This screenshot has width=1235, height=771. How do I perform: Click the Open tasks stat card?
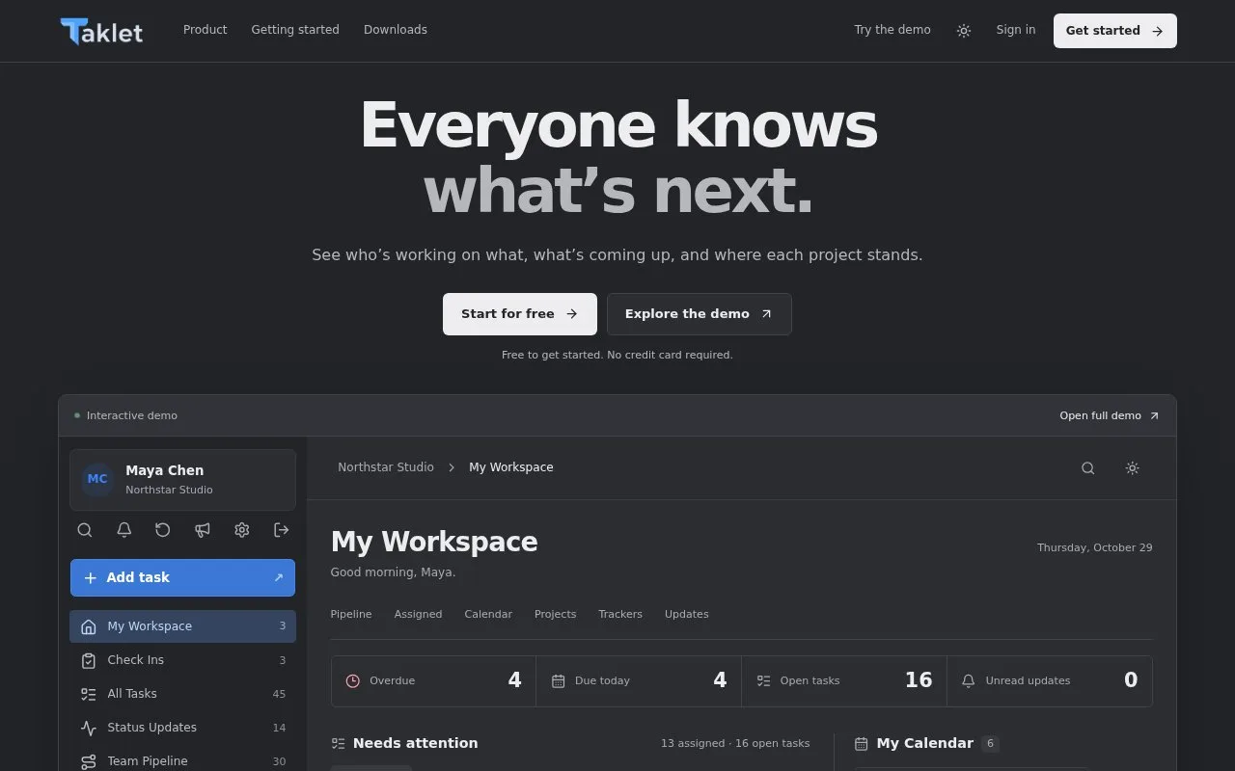pyautogui.click(x=844, y=681)
